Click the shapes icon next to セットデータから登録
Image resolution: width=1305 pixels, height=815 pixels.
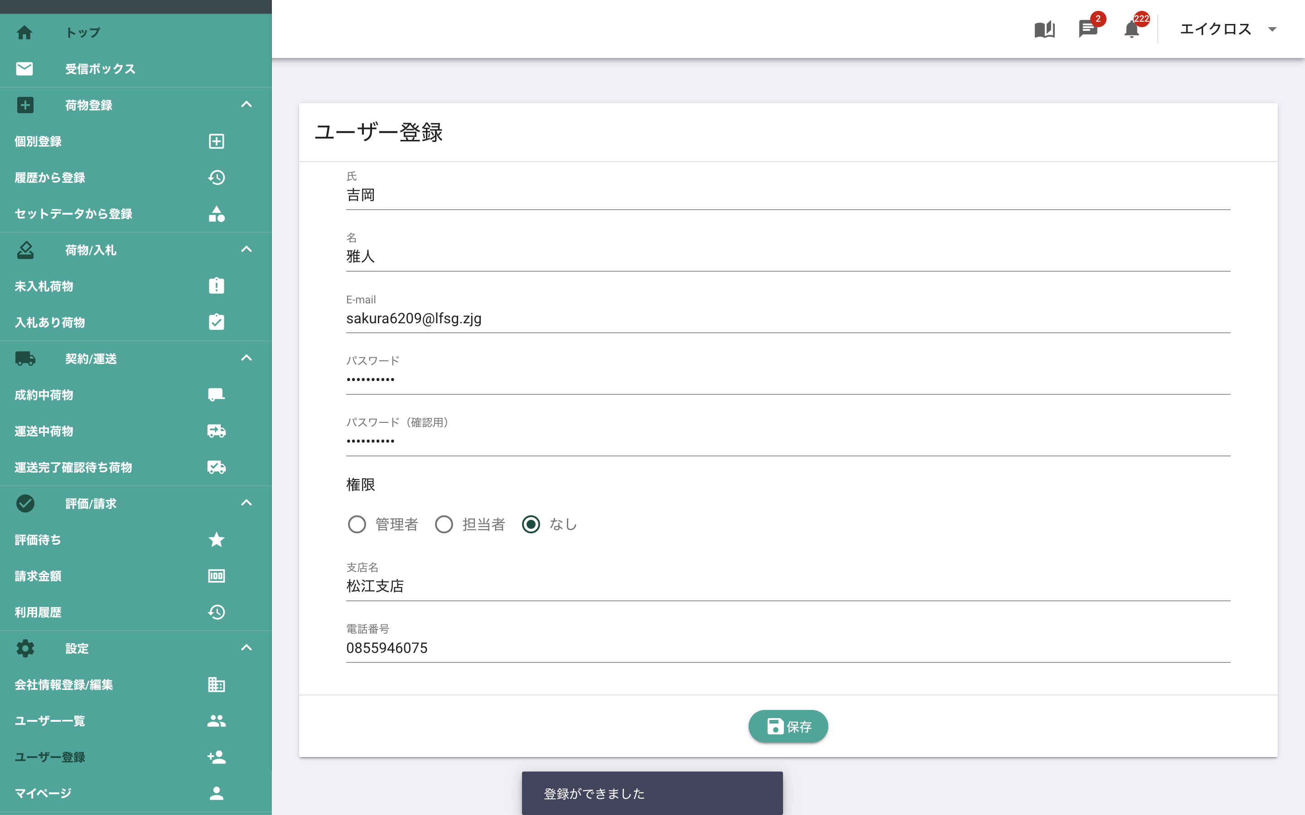click(216, 213)
